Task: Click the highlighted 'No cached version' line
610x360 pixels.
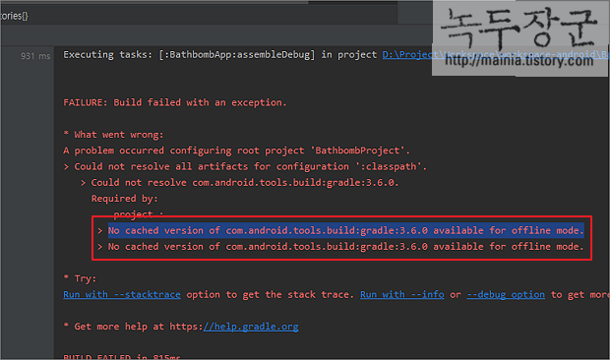Action: 346,230
